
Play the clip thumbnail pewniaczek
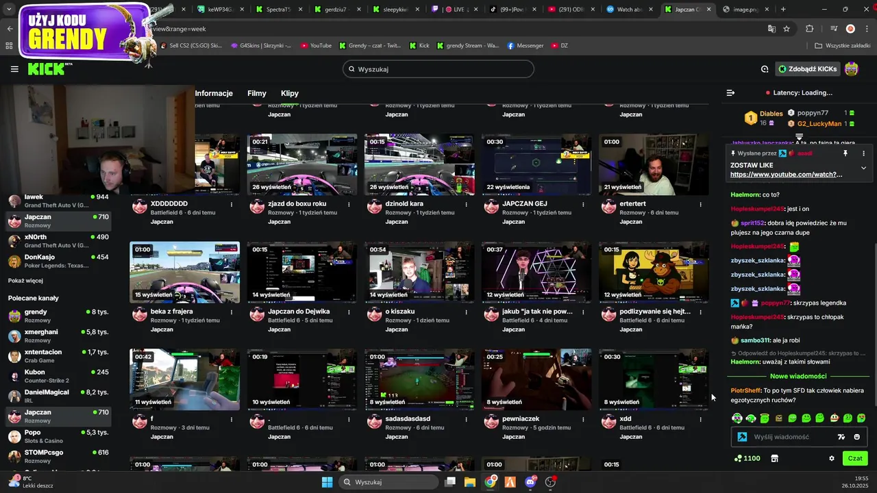pyautogui.click(x=536, y=379)
